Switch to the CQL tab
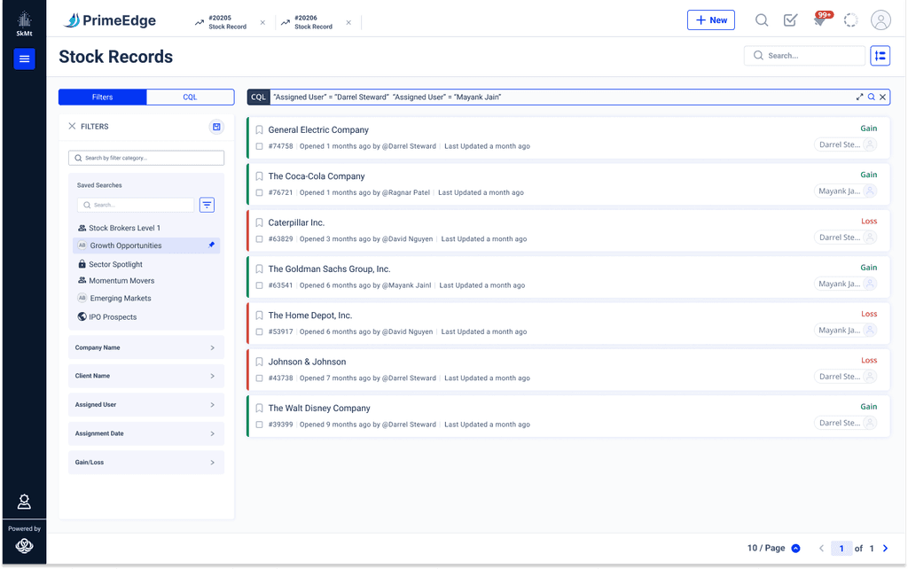908x569 pixels. (190, 97)
